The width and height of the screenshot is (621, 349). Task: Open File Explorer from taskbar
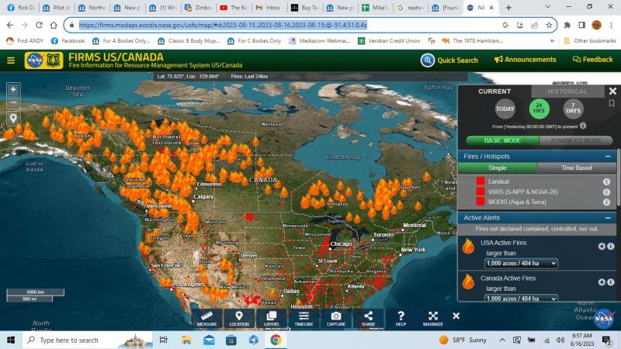coord(186,340)
